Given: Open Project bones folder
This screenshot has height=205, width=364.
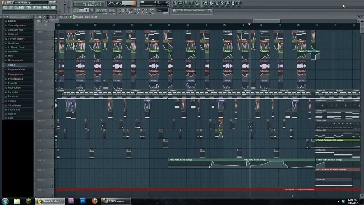Looking at the screenshot, I should point(15,79).
